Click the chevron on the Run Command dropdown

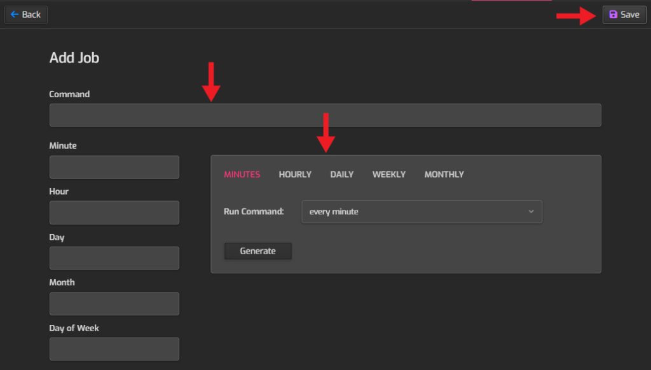click(x=531, y=211)
